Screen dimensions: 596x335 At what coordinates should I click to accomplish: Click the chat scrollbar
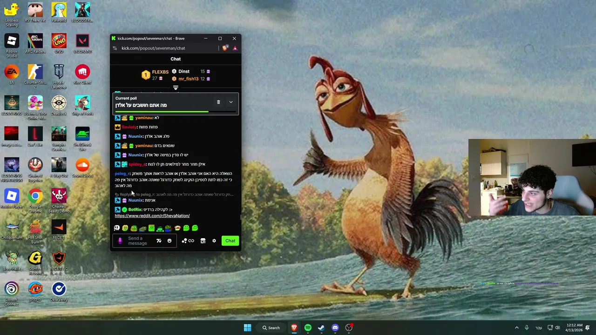(x=240, y=217)
